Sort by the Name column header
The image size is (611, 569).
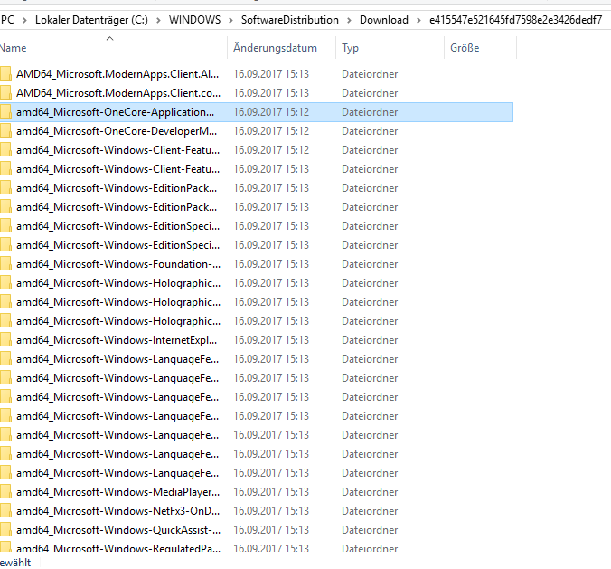point(14,48)
